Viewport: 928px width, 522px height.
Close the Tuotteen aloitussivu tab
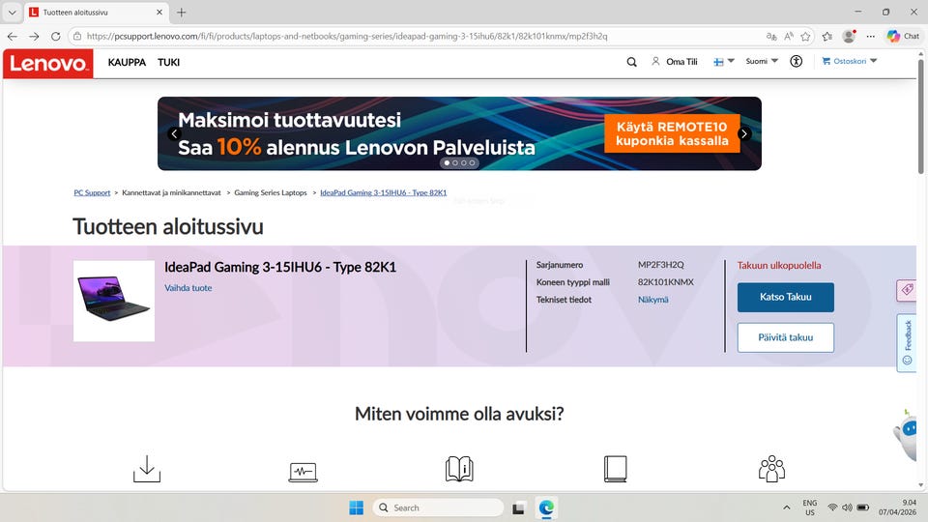[x=159, y=12]
